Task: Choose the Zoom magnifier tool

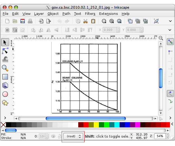Action: [x=5, y=68]
